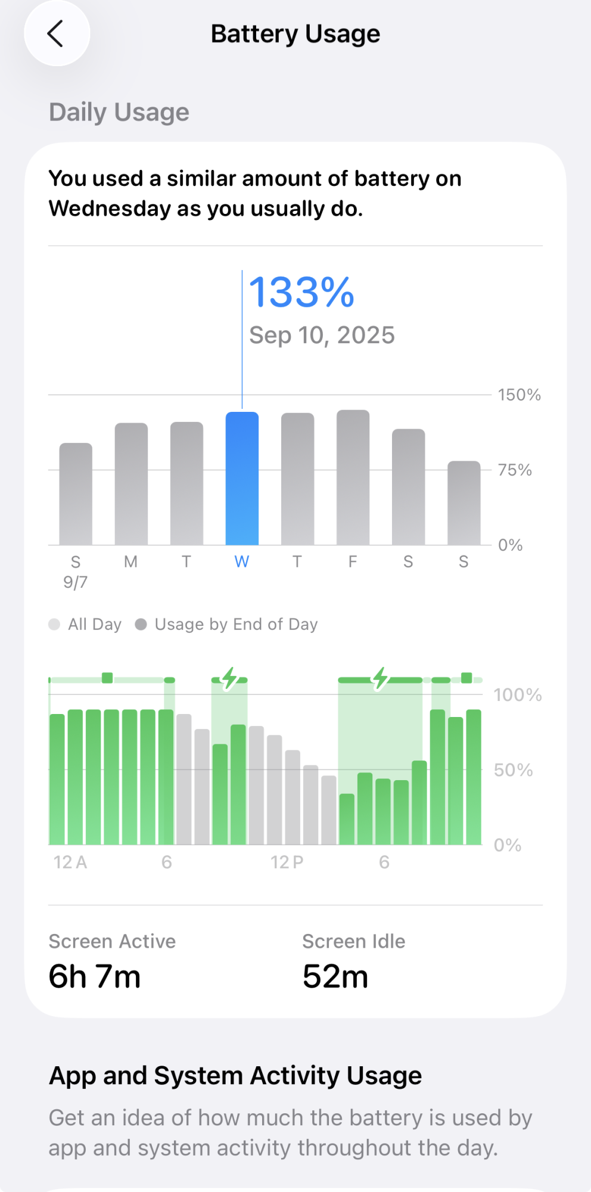Image resolution: width=591 pixels, height=1192 pixels.
Task: Tap the green square marker near 3 AM
Action: [107, 678]
